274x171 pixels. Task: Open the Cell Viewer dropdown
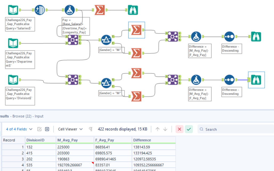click(x=70, y=129)
